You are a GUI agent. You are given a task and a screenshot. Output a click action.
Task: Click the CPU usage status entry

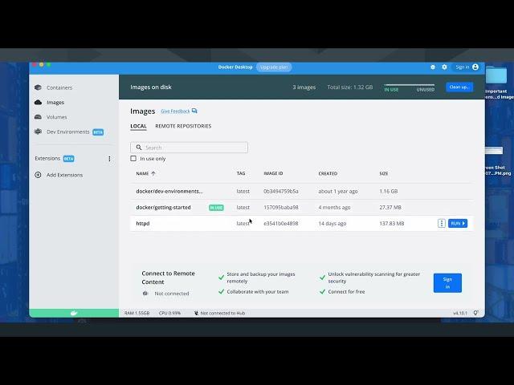169,313
